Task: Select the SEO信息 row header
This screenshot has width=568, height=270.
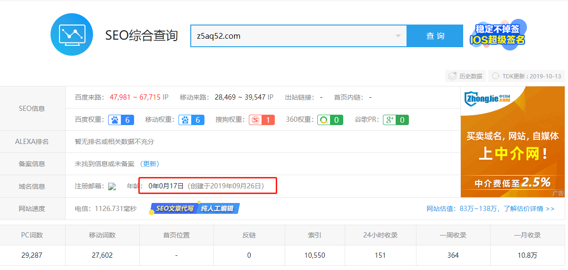Action: pos(33,109)
